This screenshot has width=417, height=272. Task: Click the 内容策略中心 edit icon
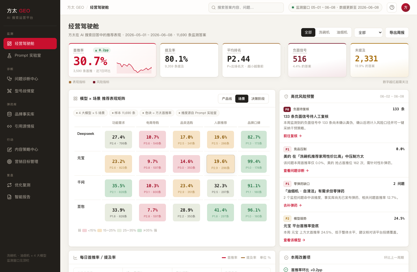pyautogui.click(x=9, y=149)
